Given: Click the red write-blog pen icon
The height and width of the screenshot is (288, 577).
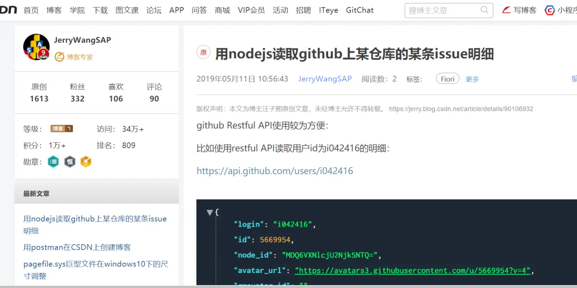Looking at the screenshot, I should (506, 10).
